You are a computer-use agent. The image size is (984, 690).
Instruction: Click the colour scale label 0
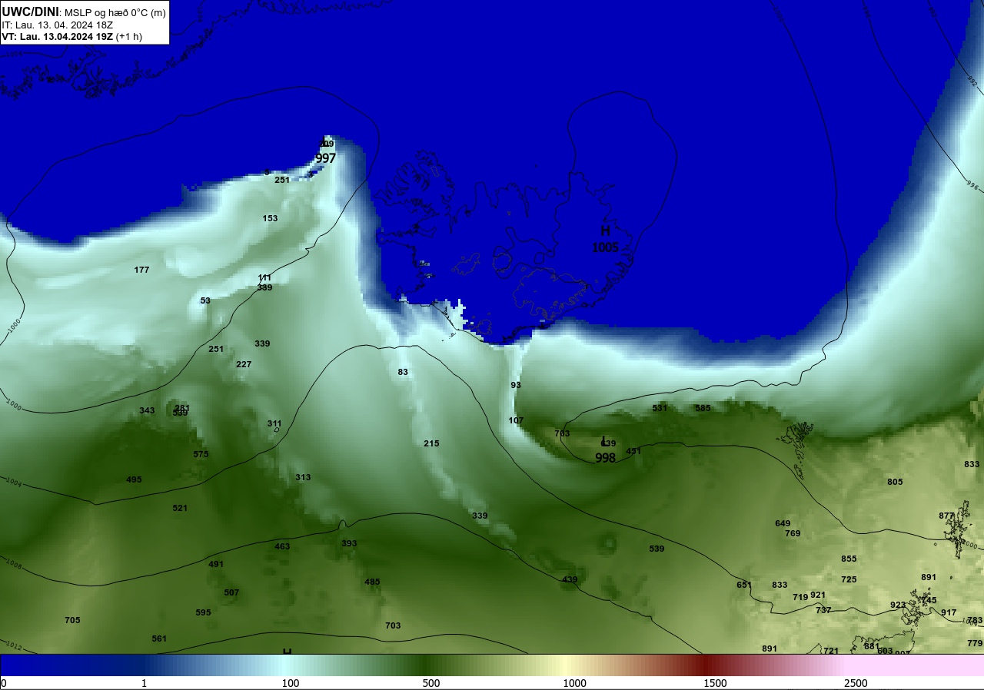click(x=3, y=683)
